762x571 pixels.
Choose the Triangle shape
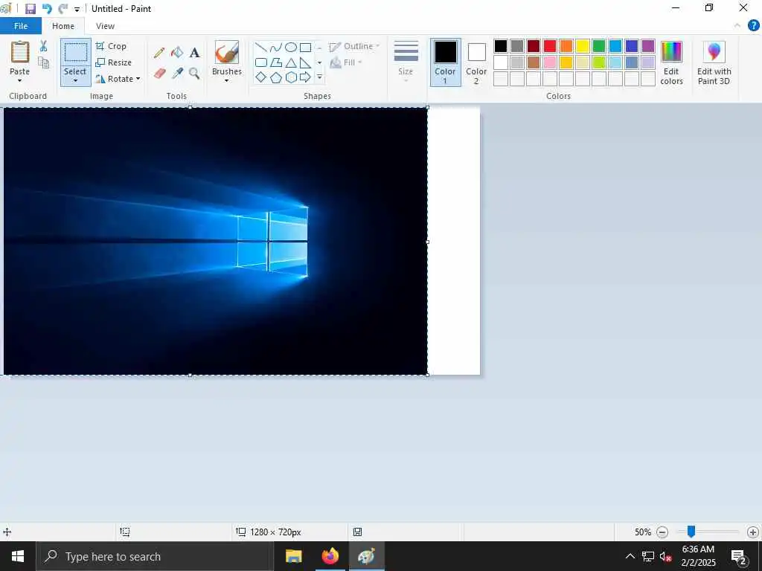tap(291, 62)
